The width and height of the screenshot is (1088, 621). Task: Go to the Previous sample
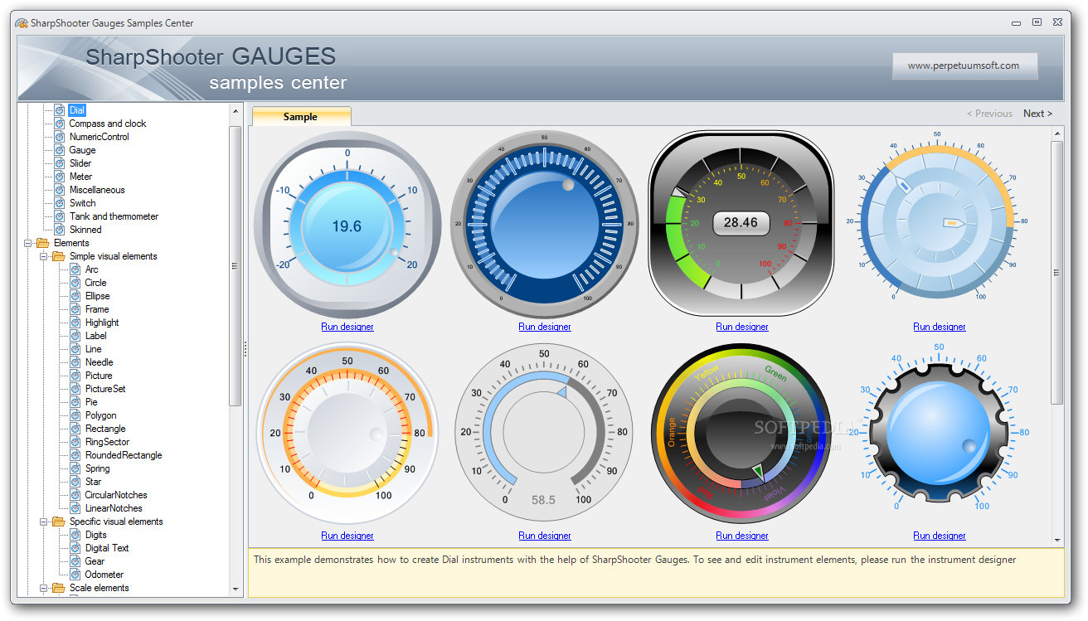point(990,114)
